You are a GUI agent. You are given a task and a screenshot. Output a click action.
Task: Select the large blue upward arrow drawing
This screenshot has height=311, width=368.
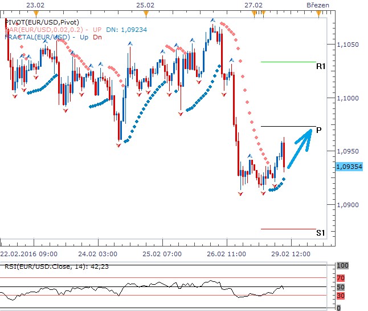click(x=300, y=149)
